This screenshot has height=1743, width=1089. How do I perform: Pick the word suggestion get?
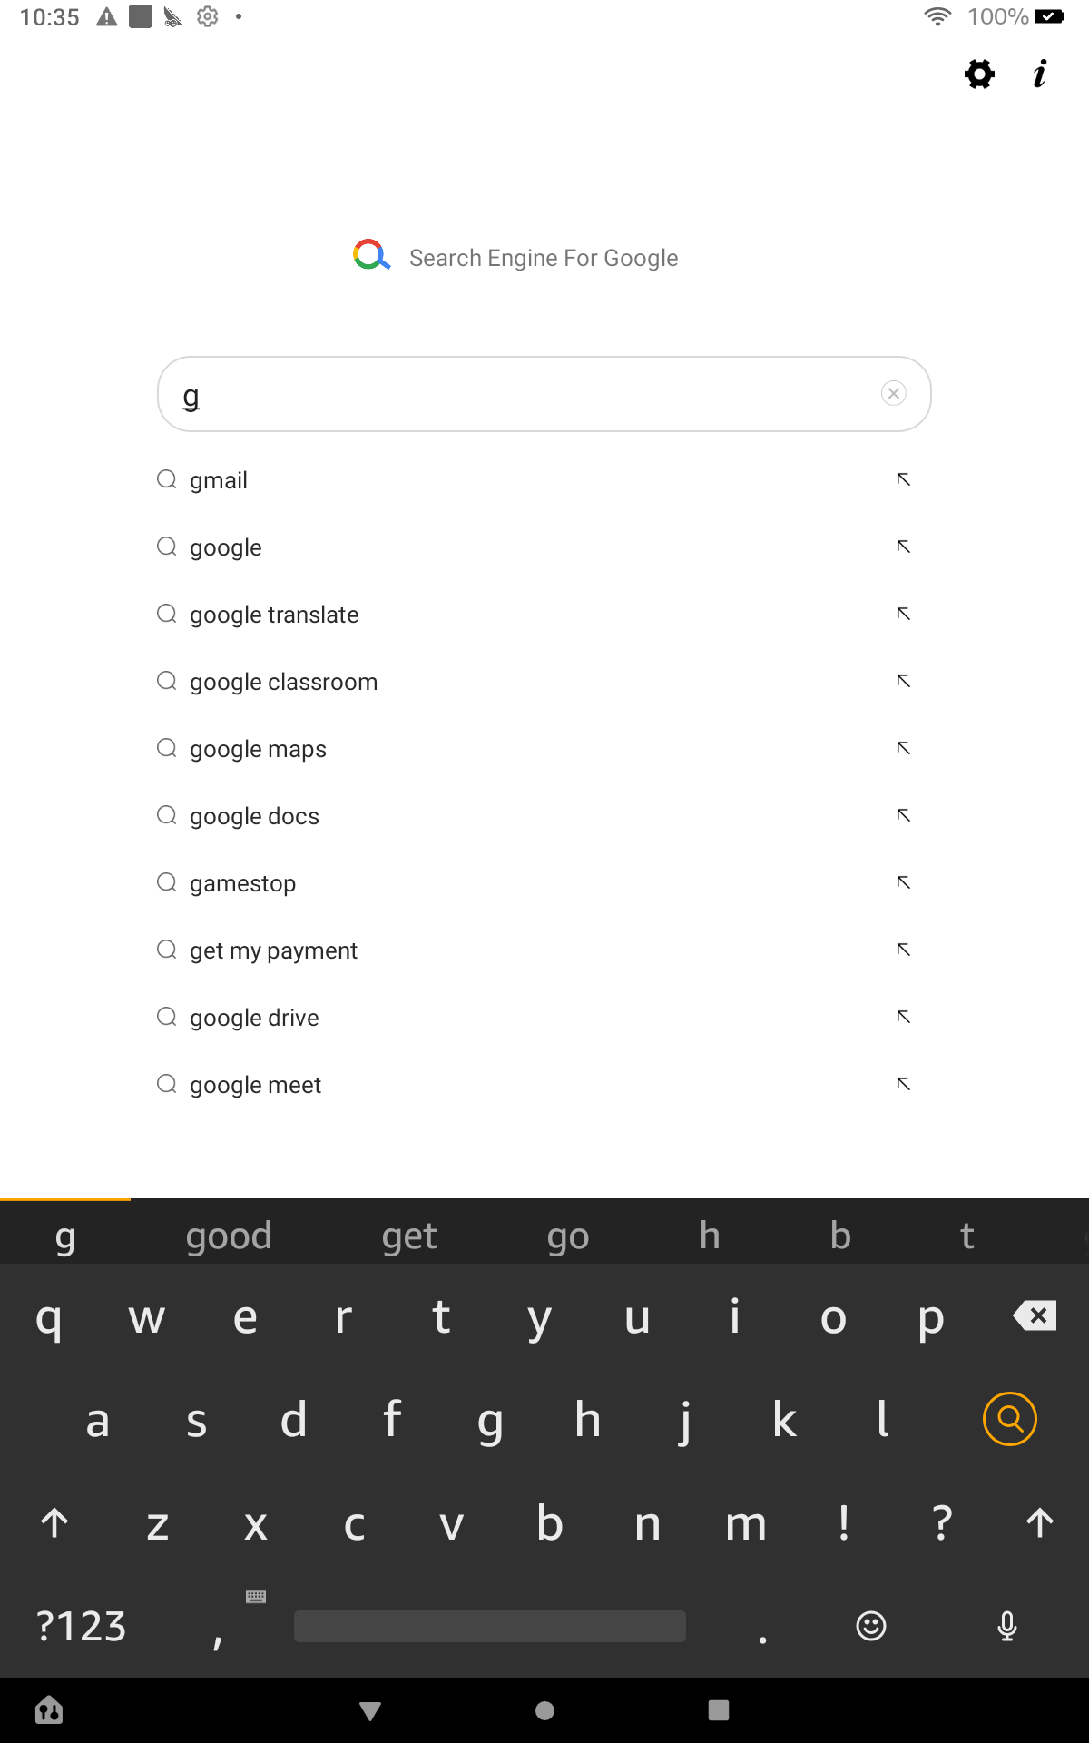click(x=409, y=1236)
